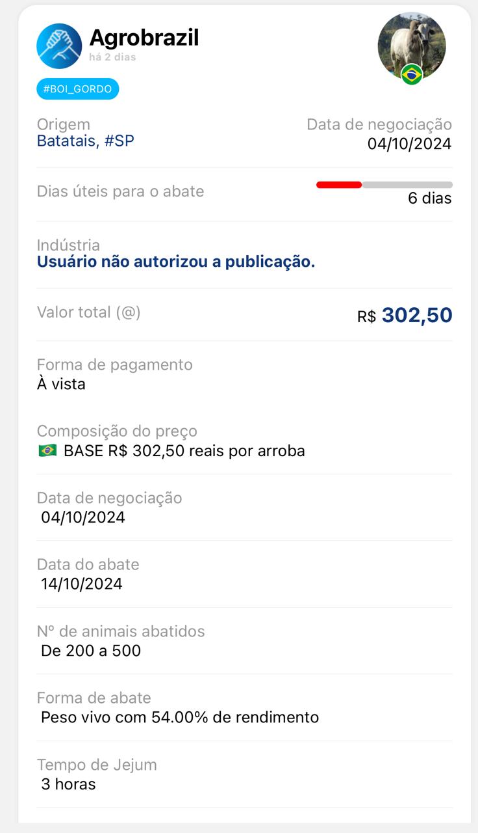Tap the 'há 2 dias' timestamp

click(x=112, y=57)
